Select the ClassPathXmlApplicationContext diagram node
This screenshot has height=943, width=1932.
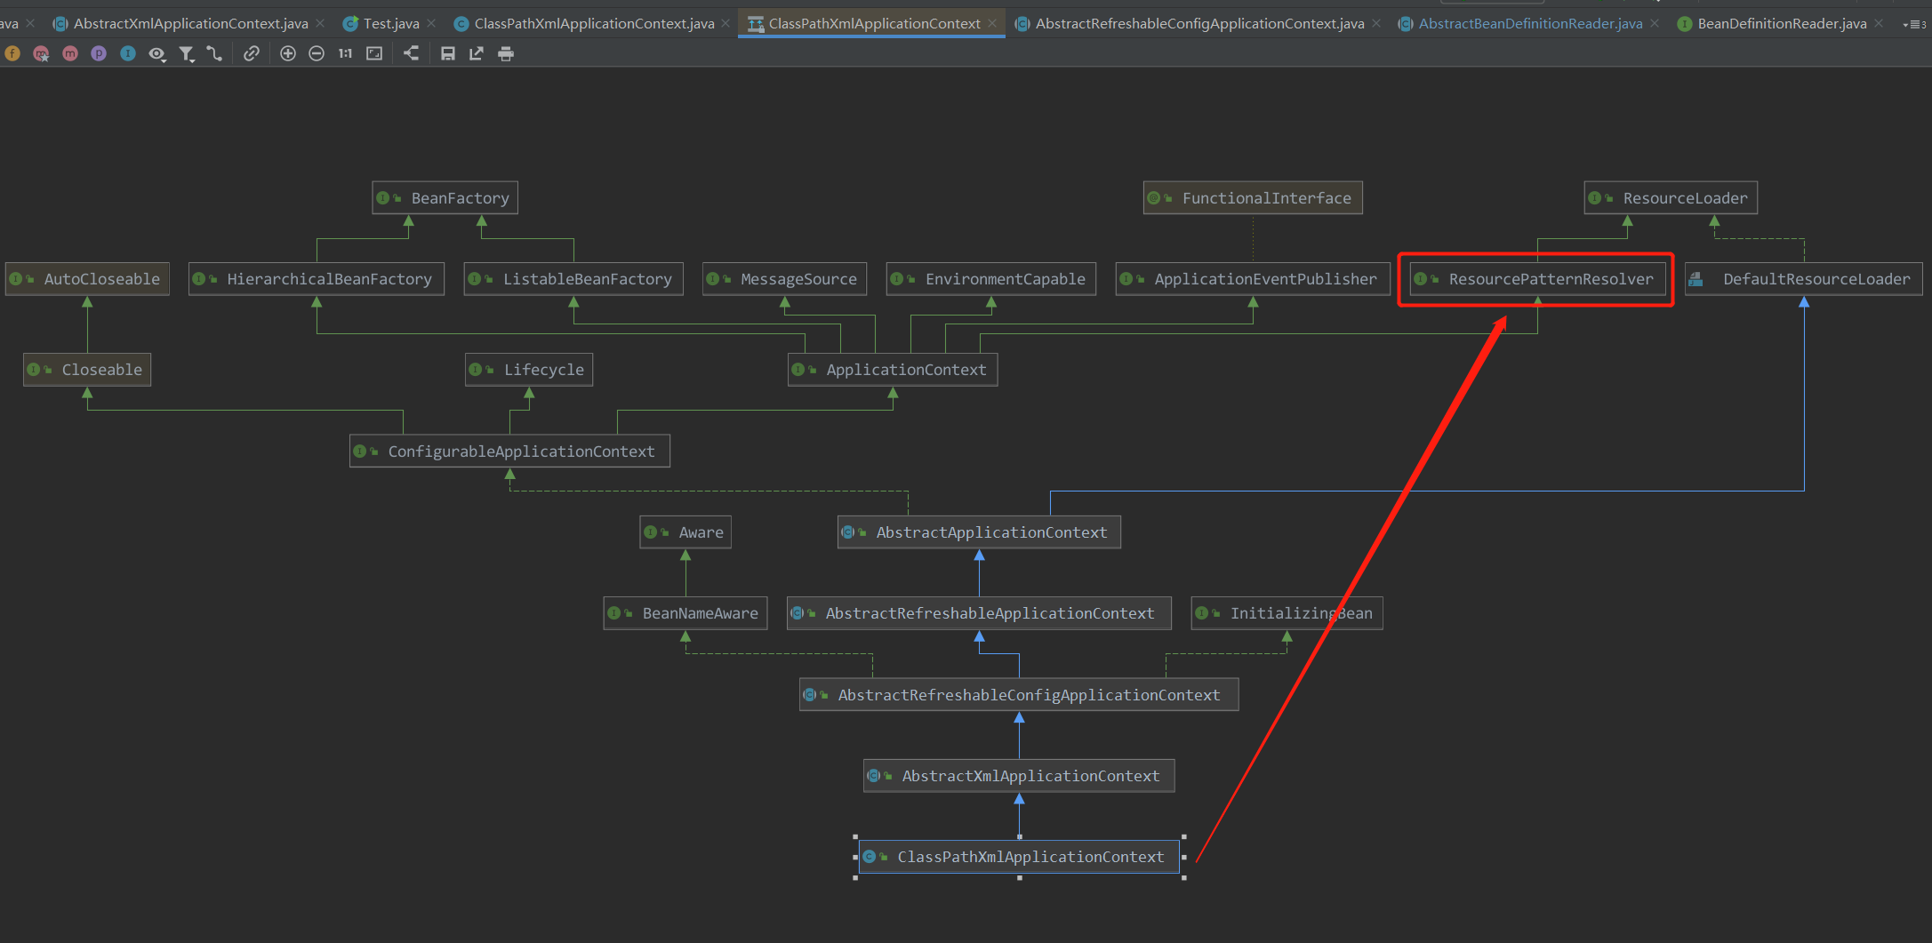pos(1019,857)
